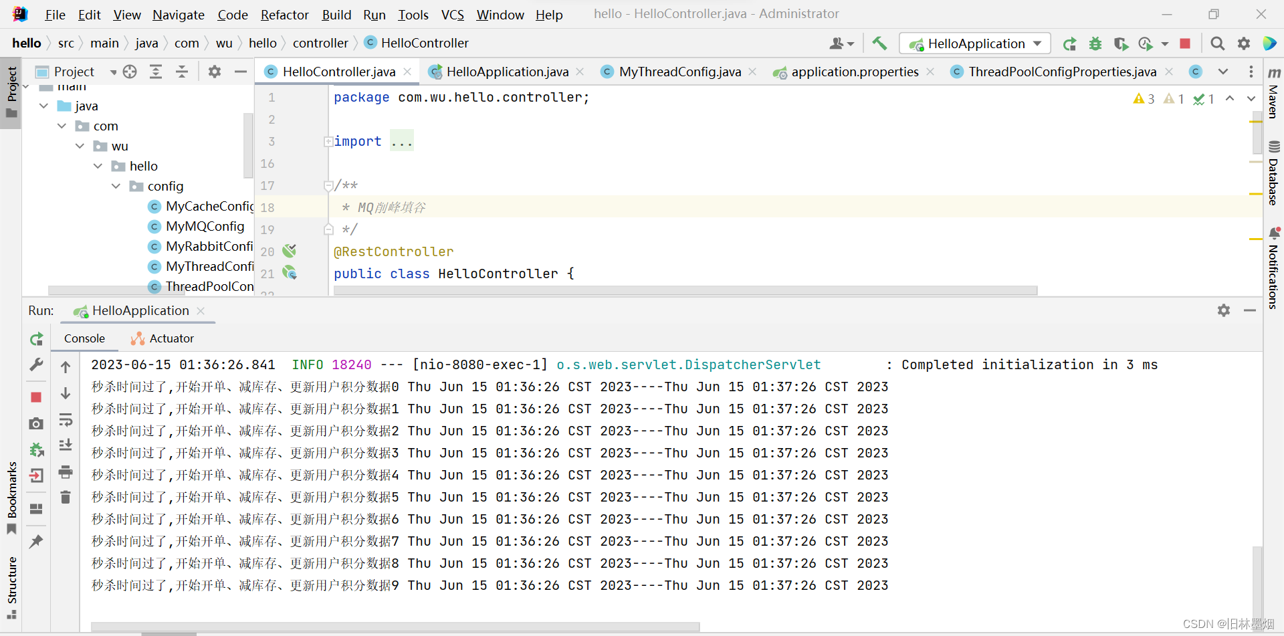Select MyMQConfig class in tree
1284x636 pixels.
tap(205, 226)
